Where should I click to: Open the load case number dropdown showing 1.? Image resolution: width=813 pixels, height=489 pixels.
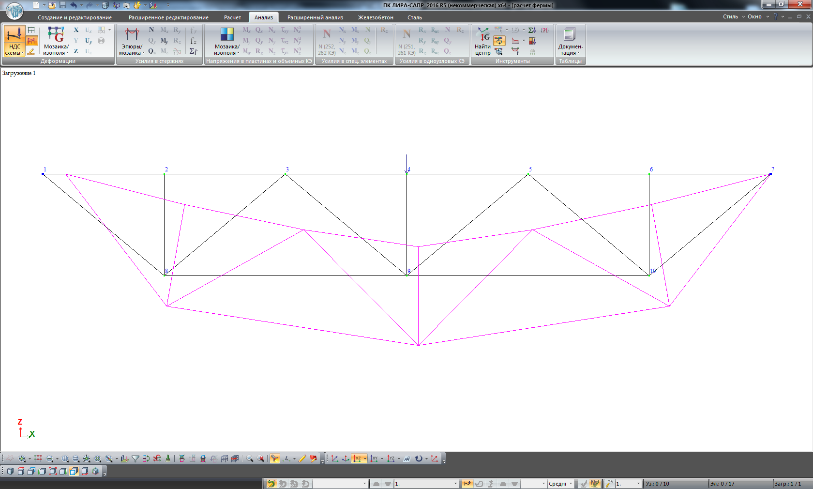pyautogui.click(x=426, y=484)
